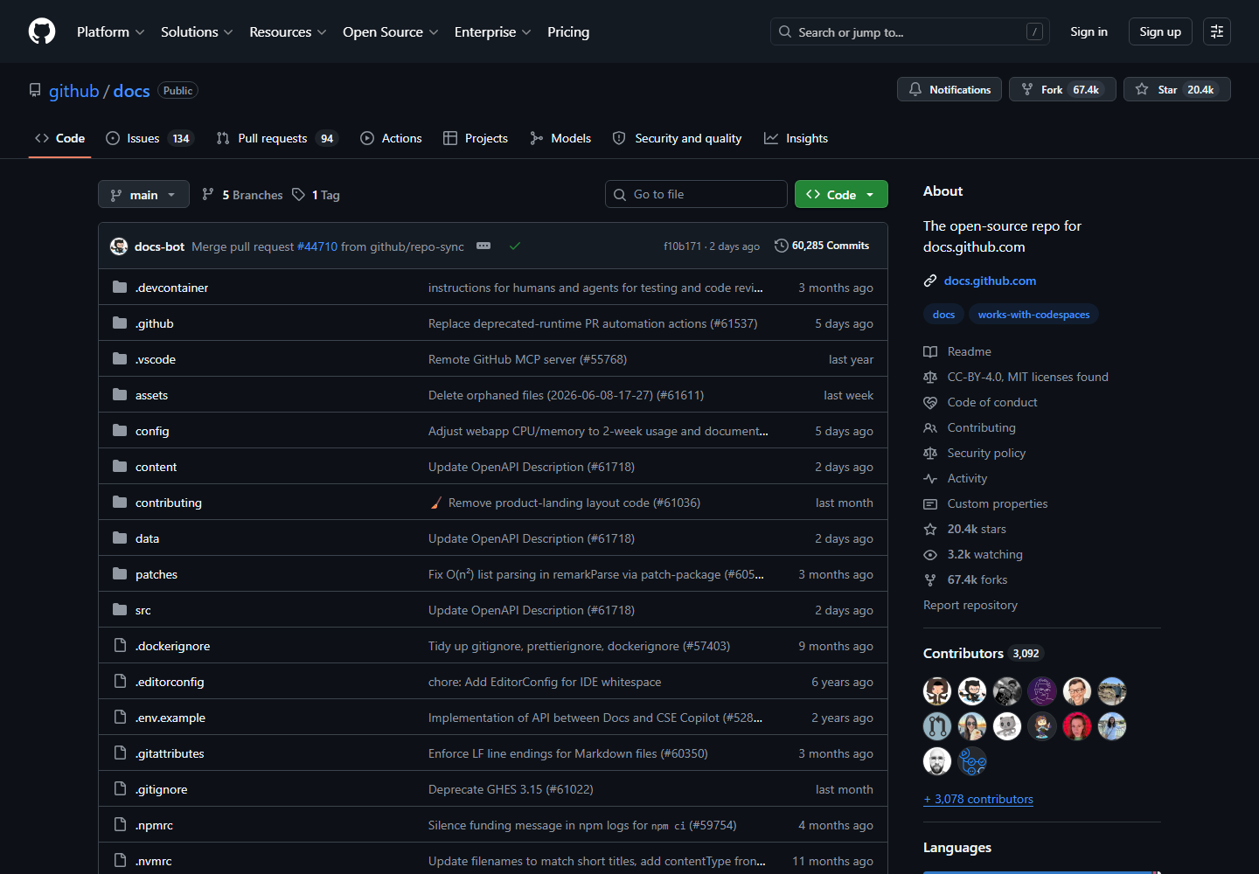Click the fork icon on Fork button

click(x=1027, y=89)
